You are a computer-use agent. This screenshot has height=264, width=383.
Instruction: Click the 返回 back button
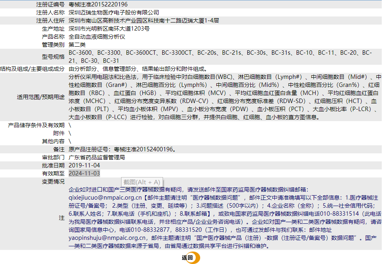coord(190,258)
